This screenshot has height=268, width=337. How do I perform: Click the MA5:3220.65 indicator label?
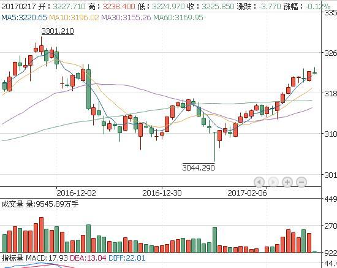pyautogui.click(x=24, y=17)
